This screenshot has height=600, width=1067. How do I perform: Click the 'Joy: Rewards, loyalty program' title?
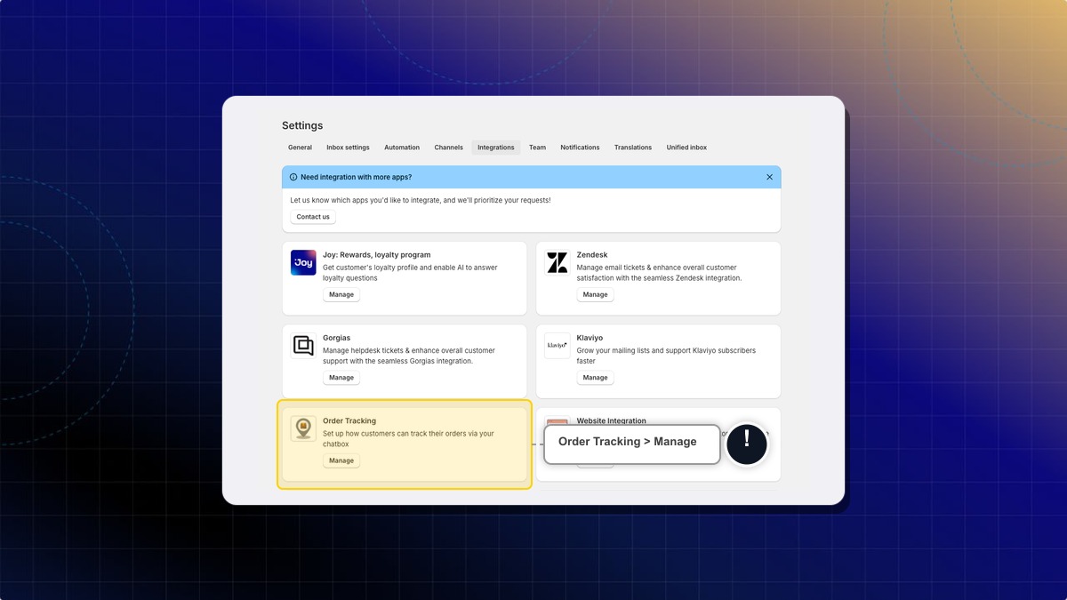click(376, 255)
